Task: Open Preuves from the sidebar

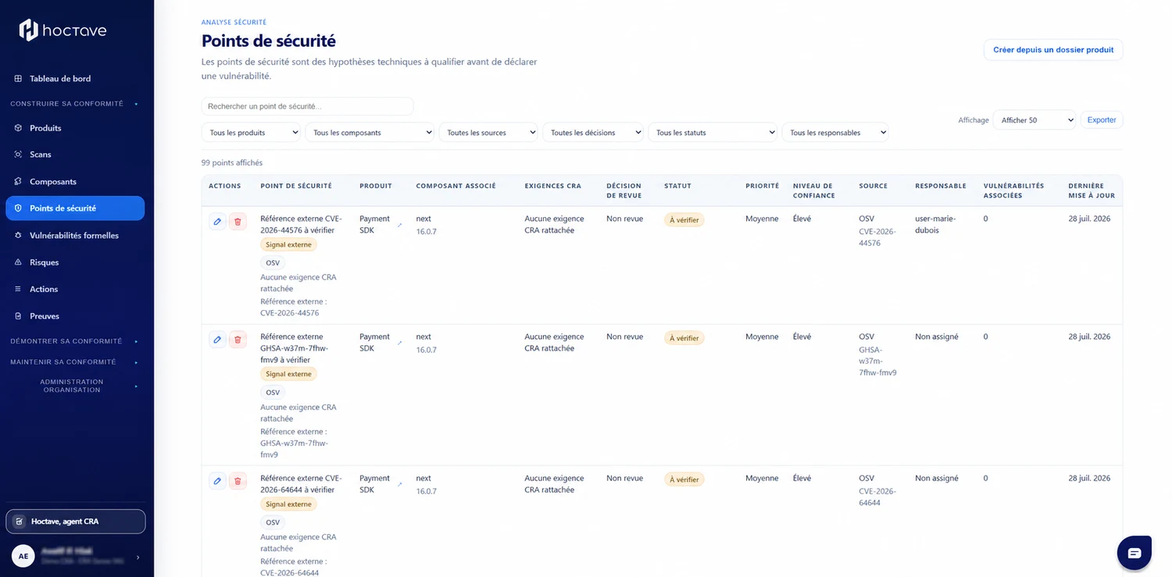Action: click(75, 316)
